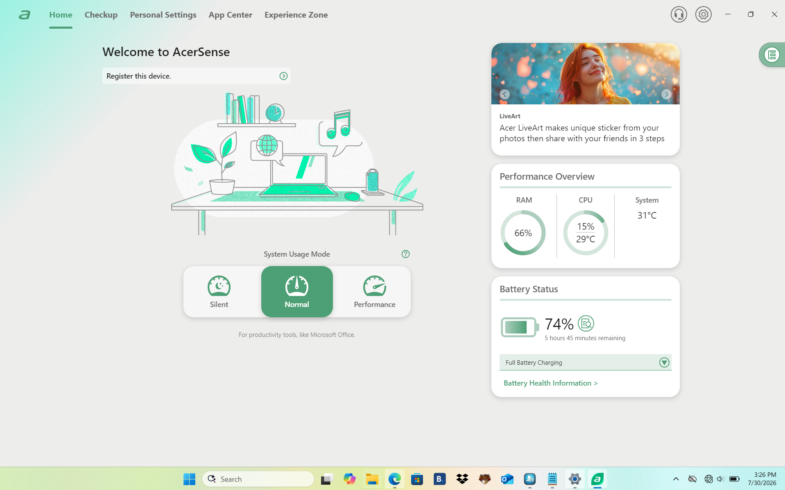Screen dimensions: 785x490
Task: Show next LiveArt banner slide
Action: 666,94
